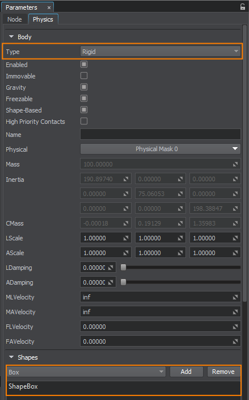Collapse the Body section
The image size is (249, 400).
(11, 37)
